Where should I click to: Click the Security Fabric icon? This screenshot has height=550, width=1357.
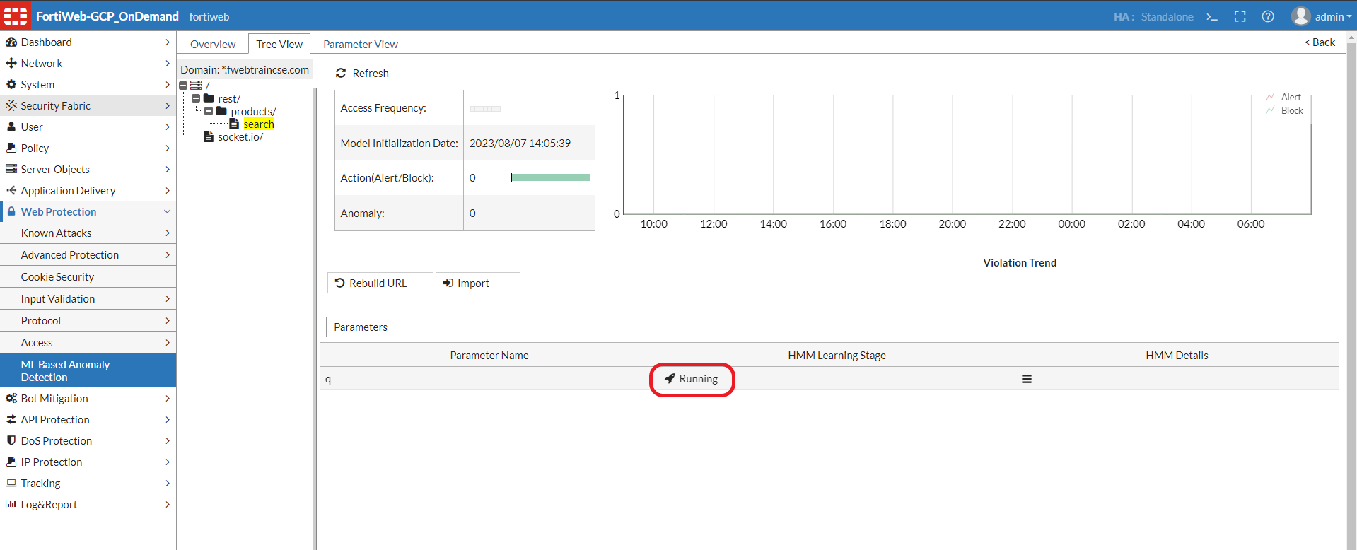[x=11, y=106]
